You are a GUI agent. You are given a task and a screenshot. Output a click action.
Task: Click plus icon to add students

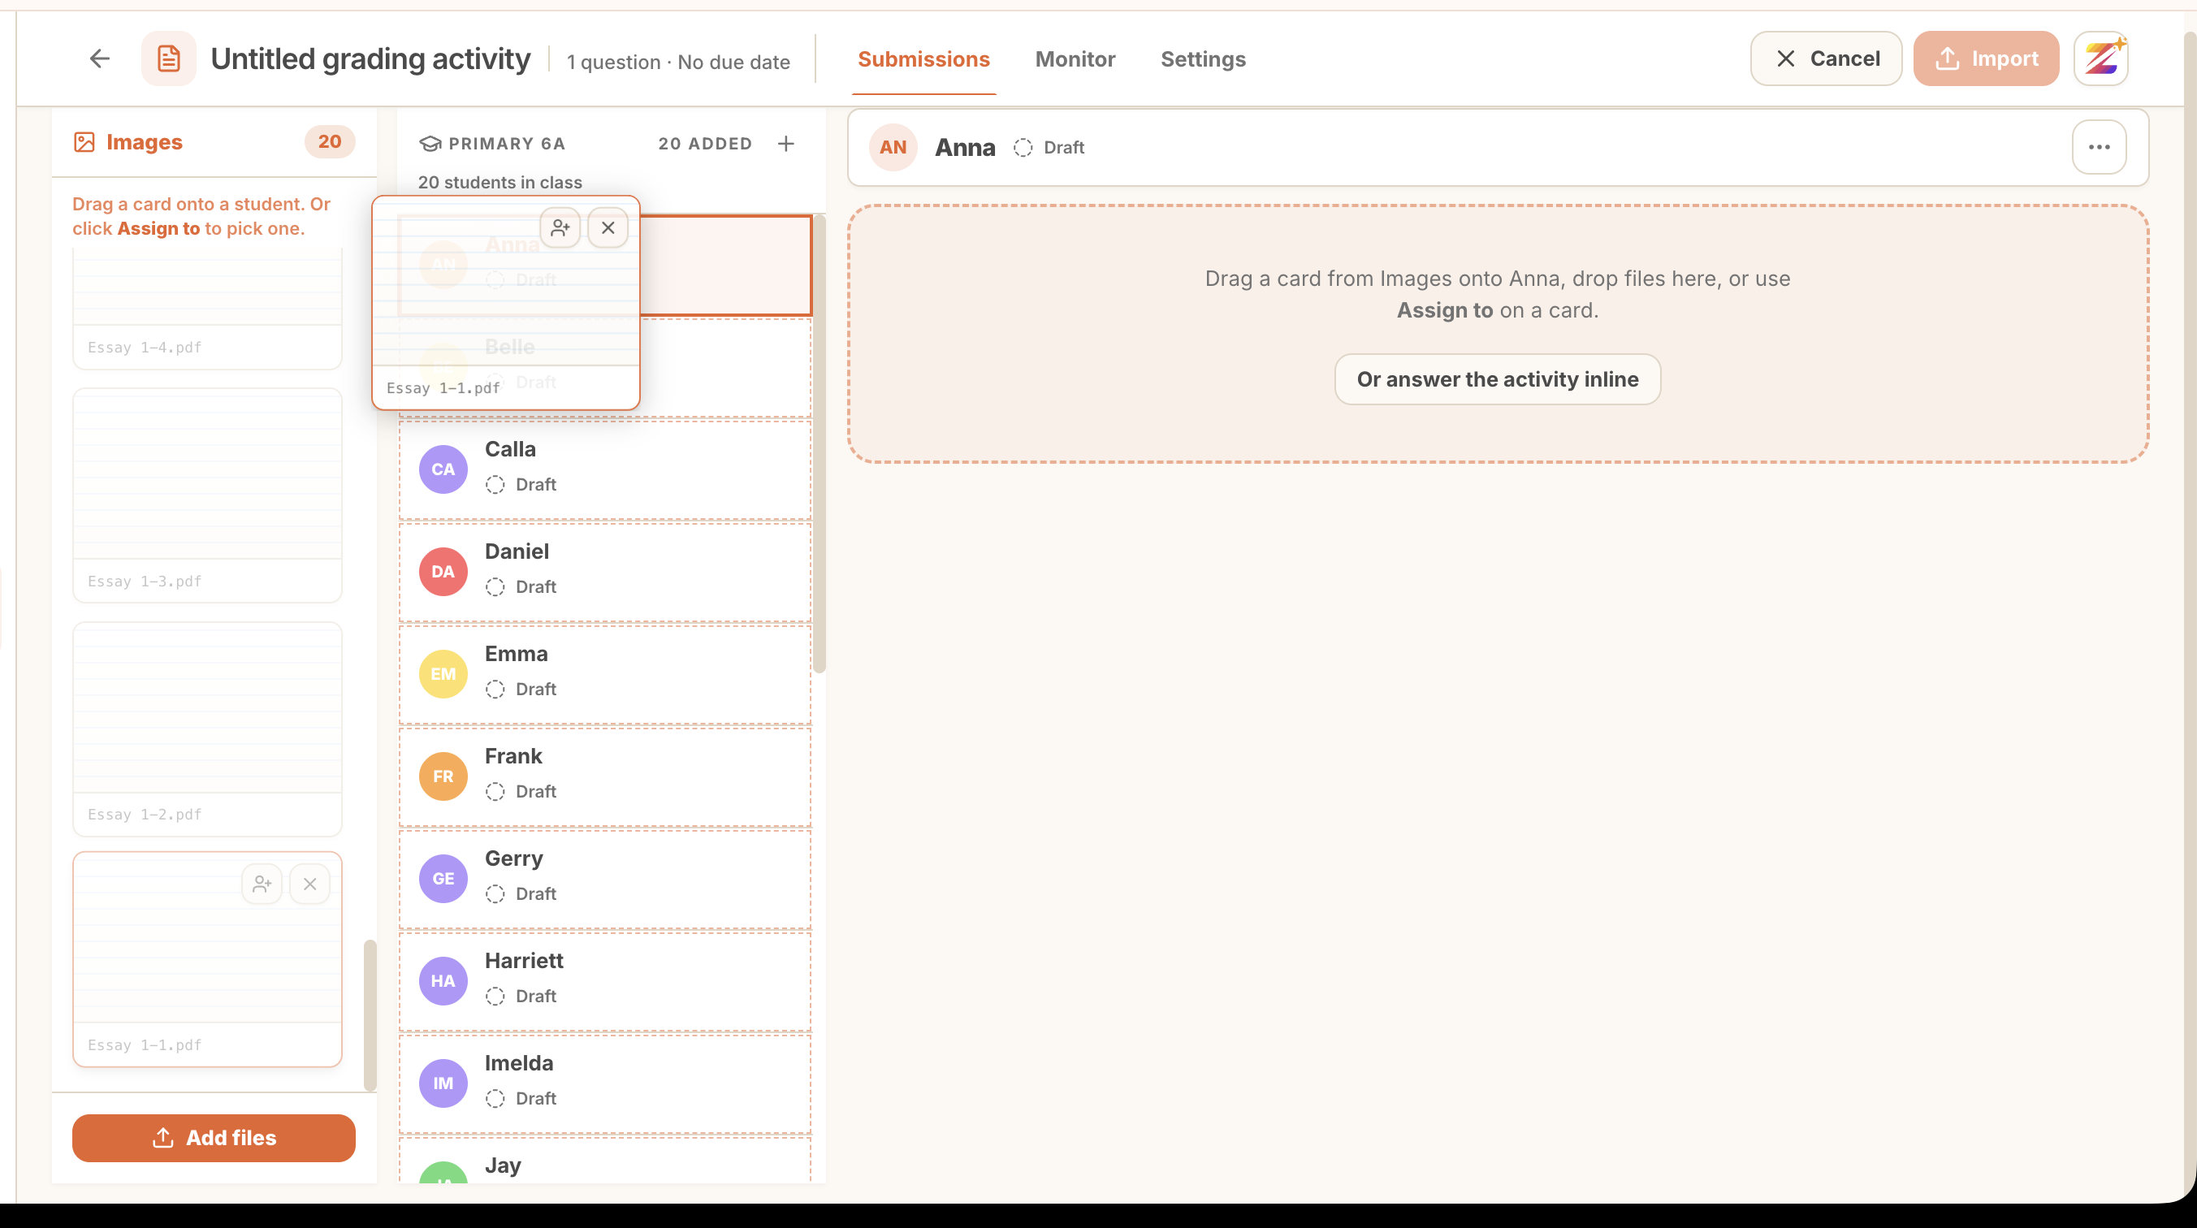[785, 143]
